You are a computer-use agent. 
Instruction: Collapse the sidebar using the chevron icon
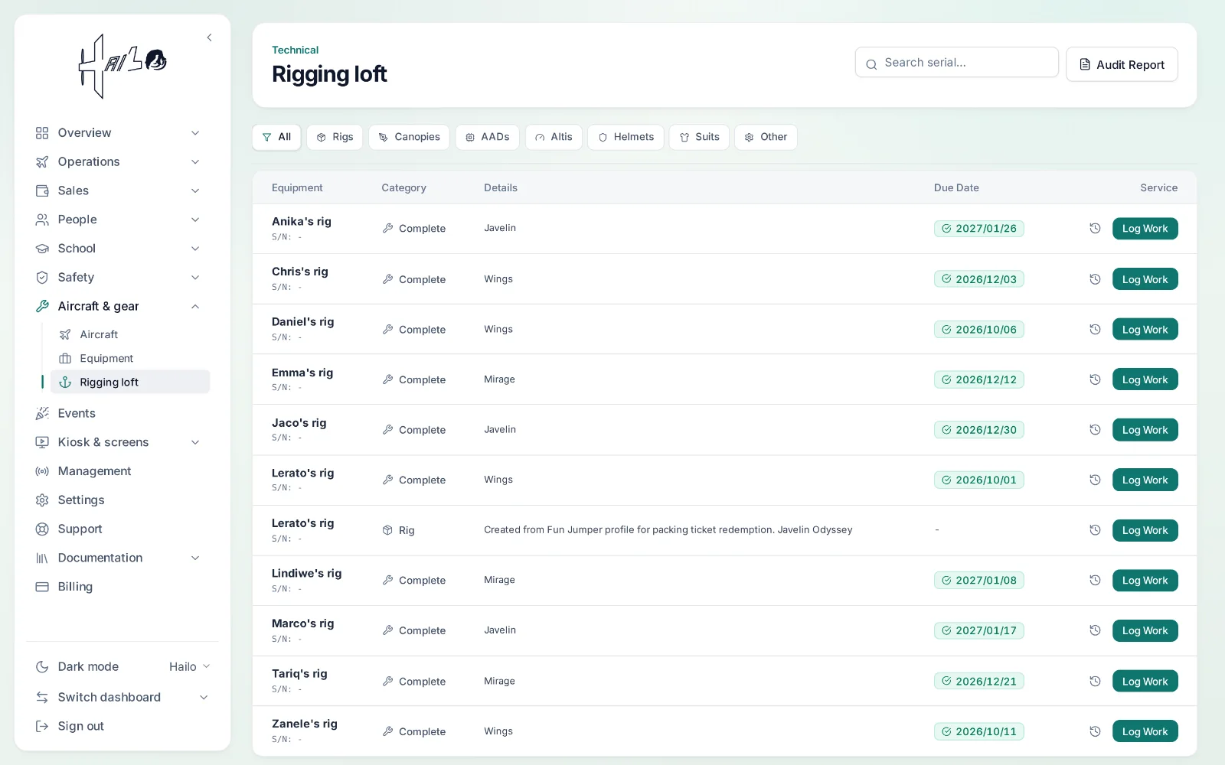[x=209, y=37]
